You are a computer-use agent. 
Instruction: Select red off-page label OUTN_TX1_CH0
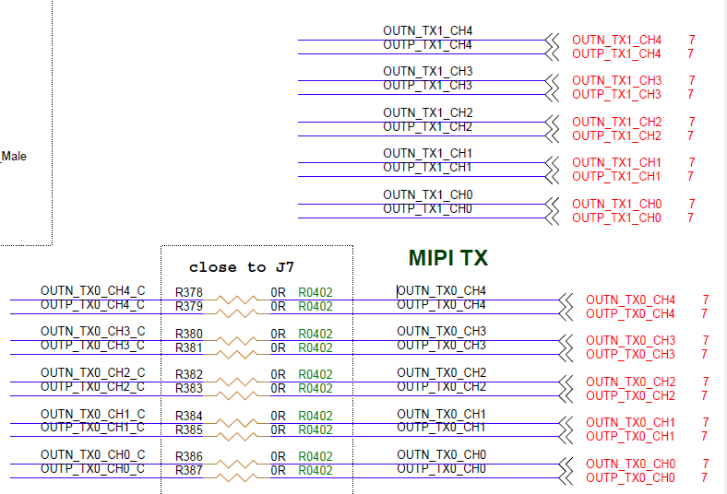(616, 205)
